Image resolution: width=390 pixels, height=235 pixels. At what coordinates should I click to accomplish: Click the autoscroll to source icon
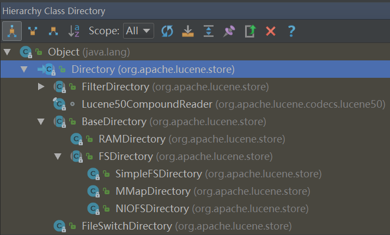pyautogui.click(x=187, y=31)
